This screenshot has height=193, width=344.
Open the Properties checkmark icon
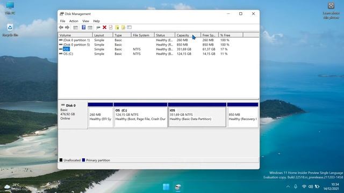tap(111, 27)
